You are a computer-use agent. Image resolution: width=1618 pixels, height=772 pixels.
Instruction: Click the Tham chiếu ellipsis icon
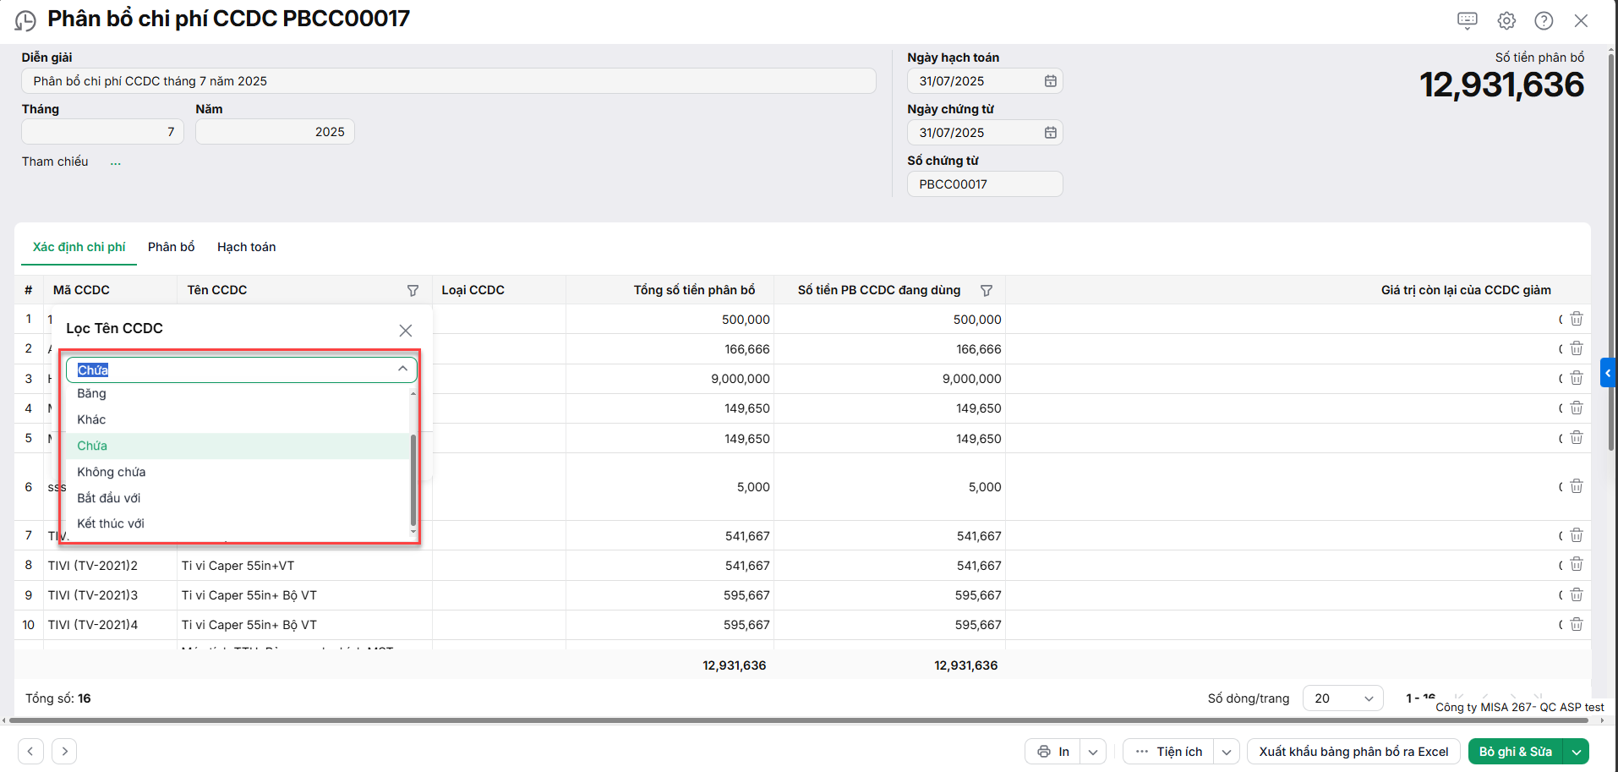115,162
